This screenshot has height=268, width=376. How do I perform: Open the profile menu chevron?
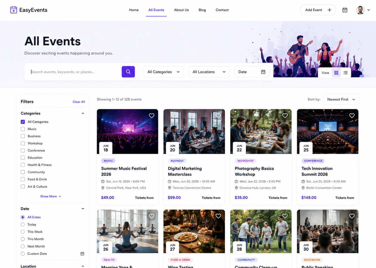tap(368, 10)
